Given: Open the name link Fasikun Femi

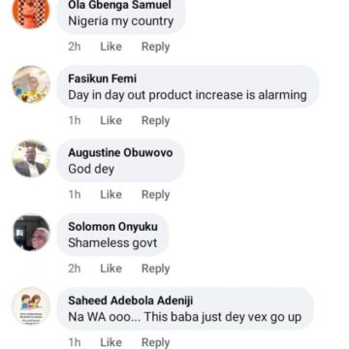Looking at the screenshot, I should (x=102, y=79).
